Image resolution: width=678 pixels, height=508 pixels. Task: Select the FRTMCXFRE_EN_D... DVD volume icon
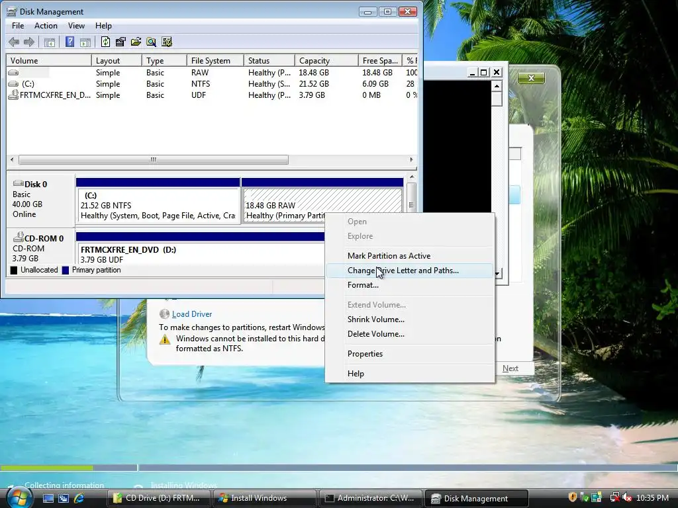tap(13, 95)
